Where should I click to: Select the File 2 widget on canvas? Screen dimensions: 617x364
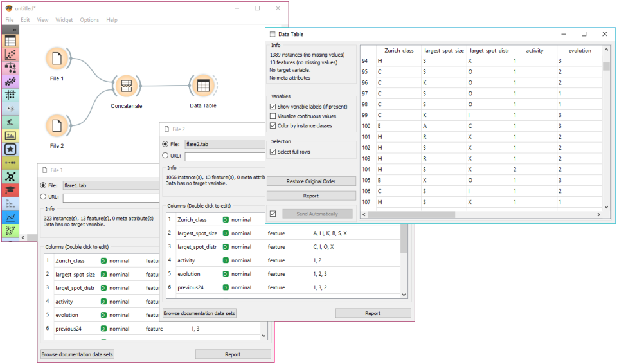coord(57,126)
